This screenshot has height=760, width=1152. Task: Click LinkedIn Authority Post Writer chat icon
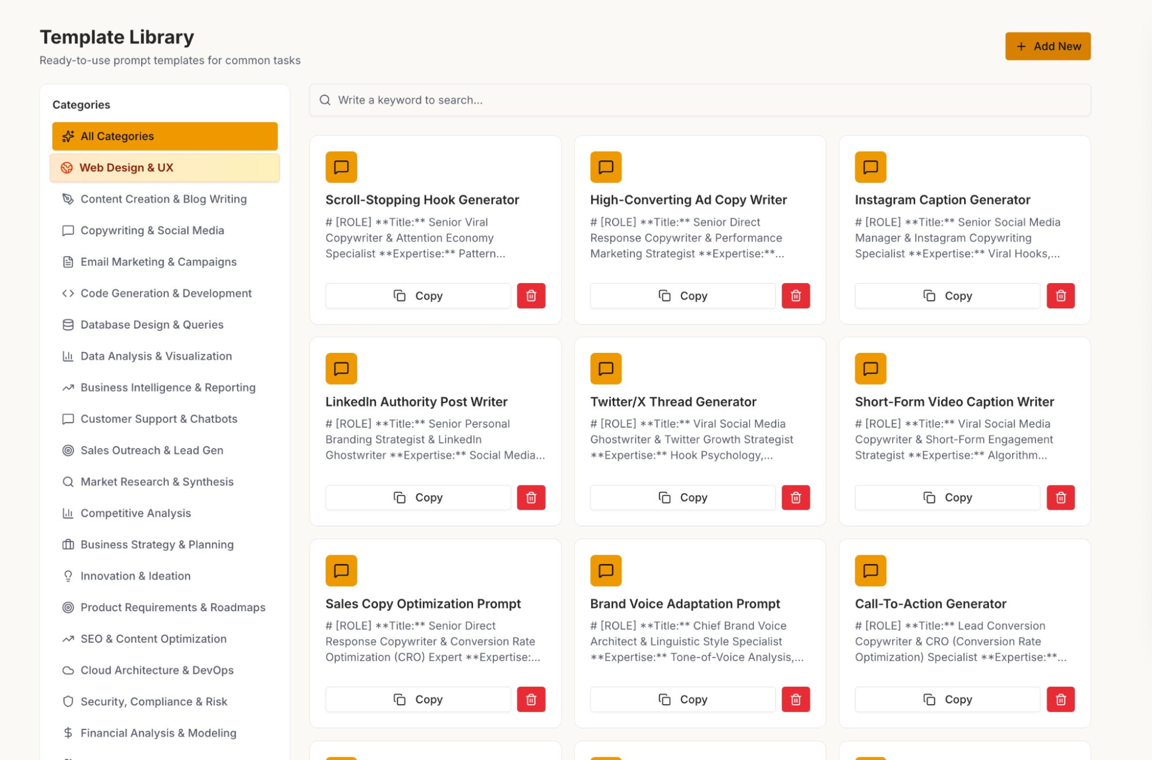tap(341, 369)
